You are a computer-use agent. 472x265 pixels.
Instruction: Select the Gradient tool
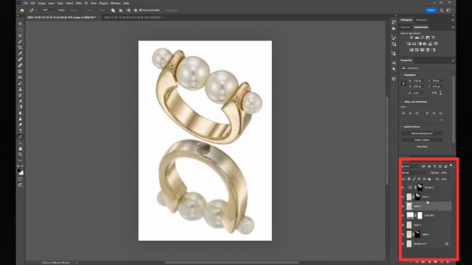tap(20, 107)
